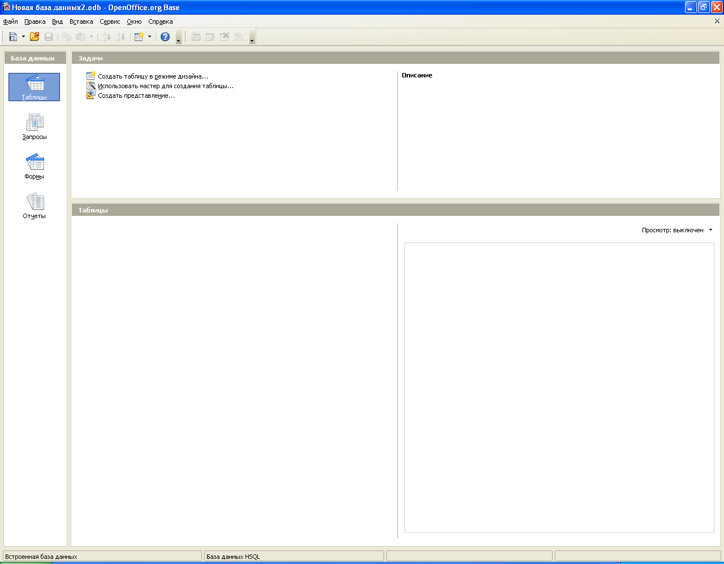Click the Edit table toolbar icon
The width and height of the screenshot is (724, 564).
(210, 37)
